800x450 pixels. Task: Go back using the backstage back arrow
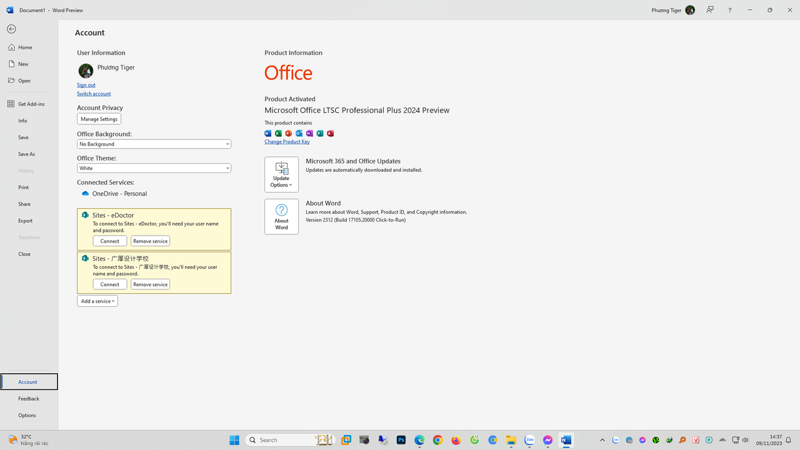[11, 29]
